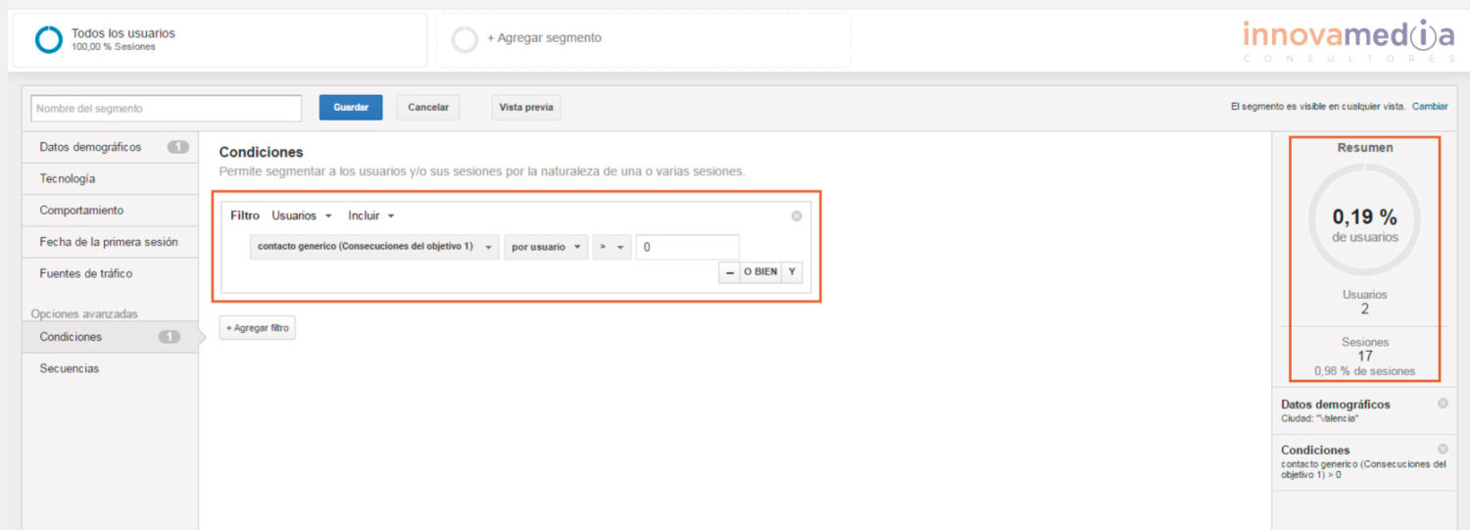Image resolution: width=1470 pixels, height=530 pixels.
Task: Click the minus button to remove condition
Action: coord(729,271)
